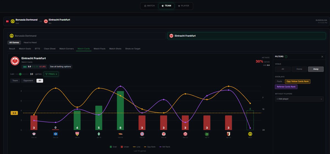Select the Borussia Dortmund team panel

pos(87,36)
